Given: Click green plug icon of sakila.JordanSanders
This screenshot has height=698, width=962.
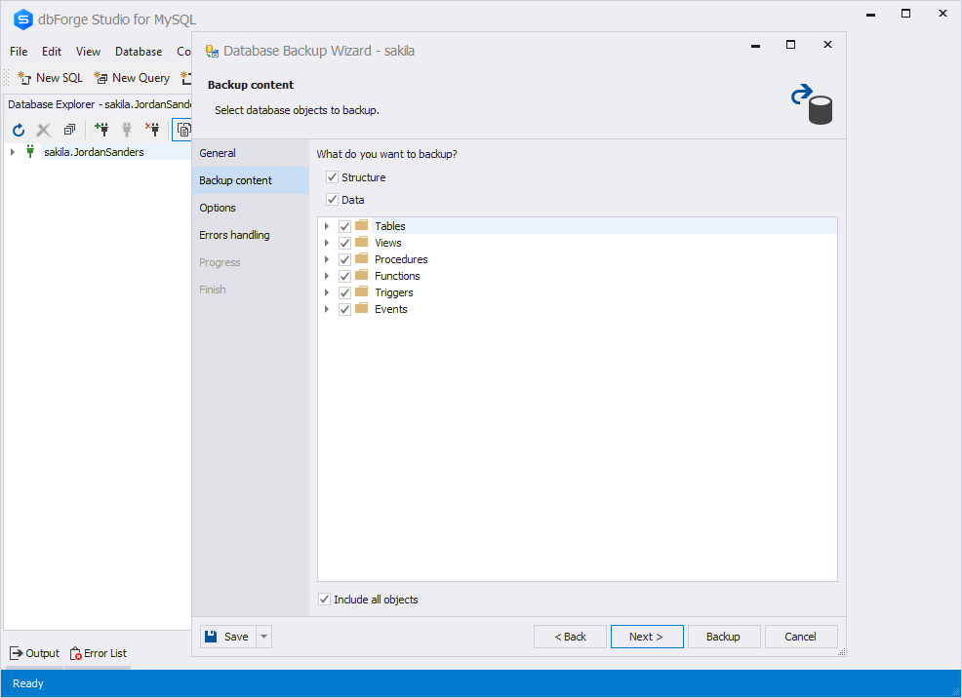Looking at the screenshot, I should [x=30, y=152].
